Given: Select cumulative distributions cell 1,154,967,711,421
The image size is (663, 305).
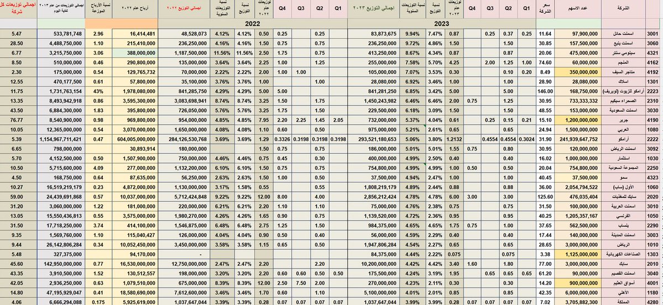Looking at the screenshot, I should click(x=61, y=139).
